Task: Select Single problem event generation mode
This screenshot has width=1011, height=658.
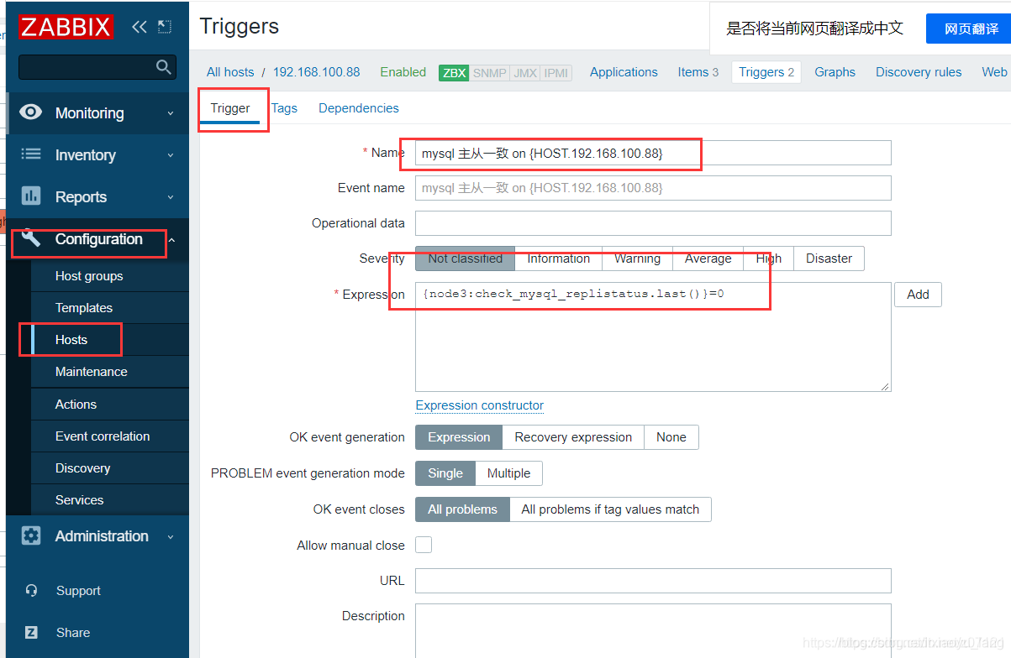Action: click(445, 473)
